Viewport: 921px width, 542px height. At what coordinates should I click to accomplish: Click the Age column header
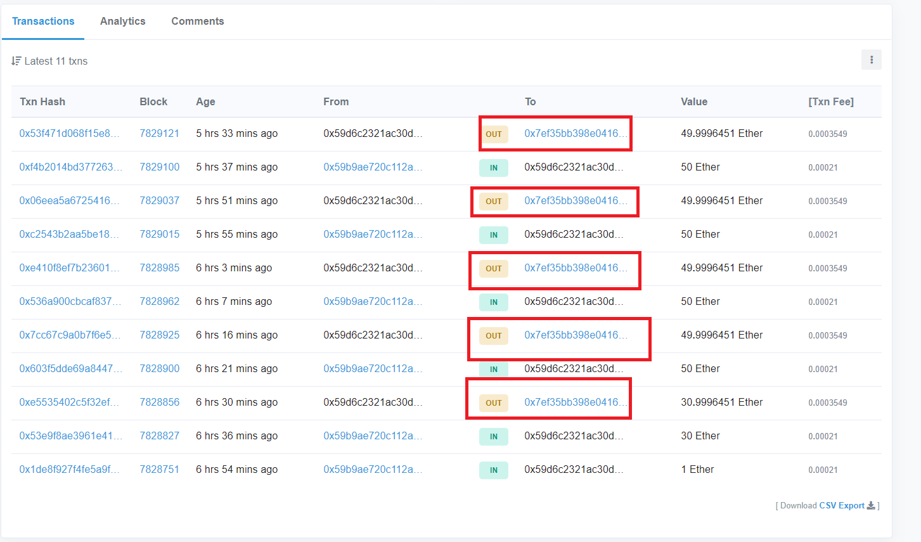(x=205, y=101)
